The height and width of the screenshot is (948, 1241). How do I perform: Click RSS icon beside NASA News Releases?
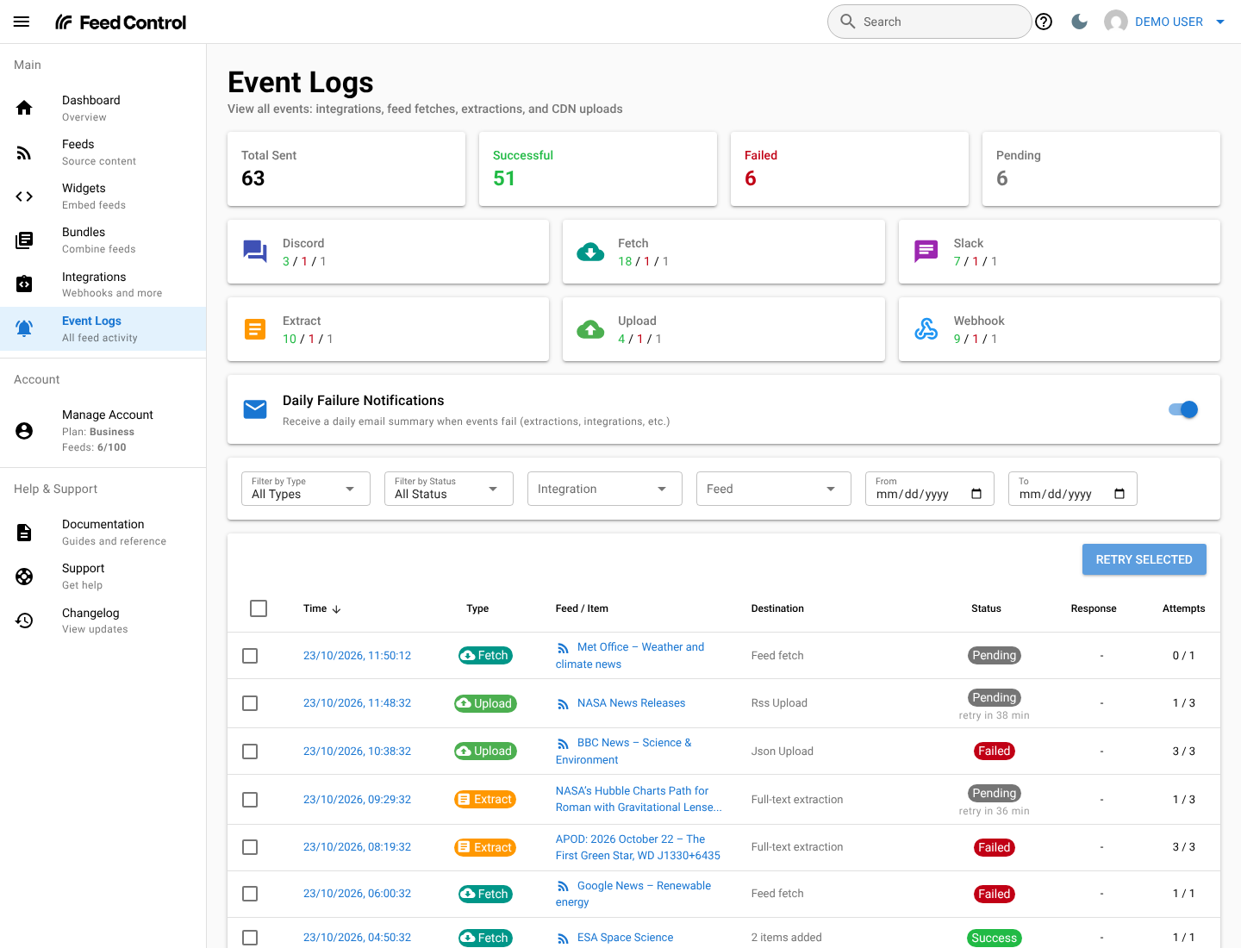(x=563, y=704)
